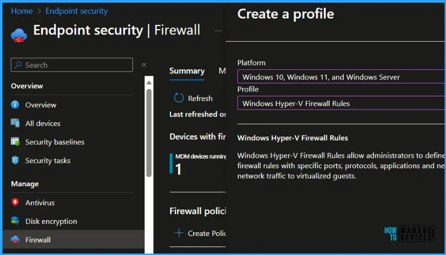Open Disk encryption under Manage
Image resolution: width=446 pixels, height=255 pixels.
(51, 221)
